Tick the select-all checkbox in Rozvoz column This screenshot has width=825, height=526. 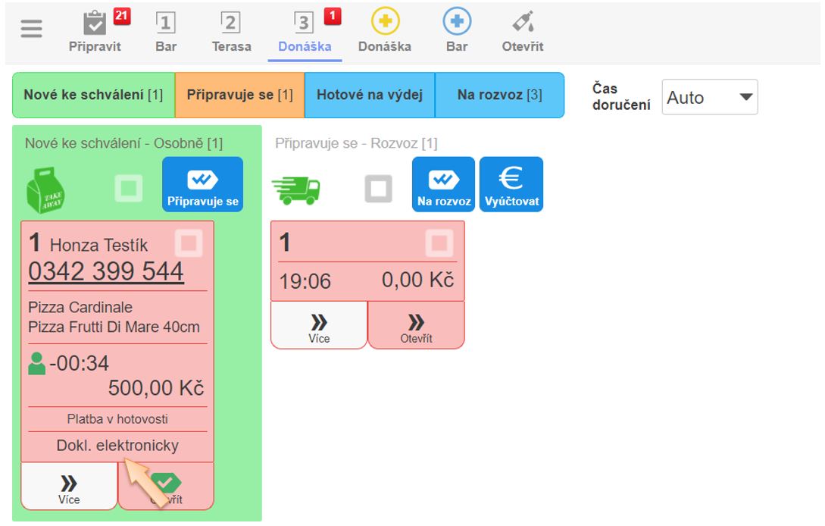pyautogui.click(x=378, y=189)
